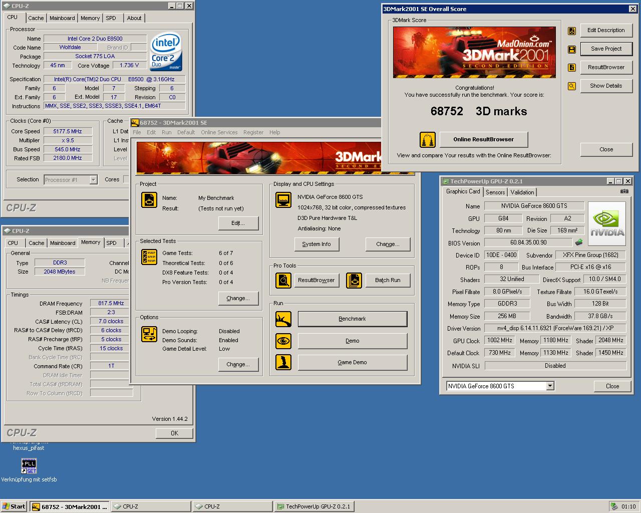Image resolution: width=641 pixels, height=513 pixels.
Task: Click the ResultBrowser icon under Pro Tools
Action: 283,280
